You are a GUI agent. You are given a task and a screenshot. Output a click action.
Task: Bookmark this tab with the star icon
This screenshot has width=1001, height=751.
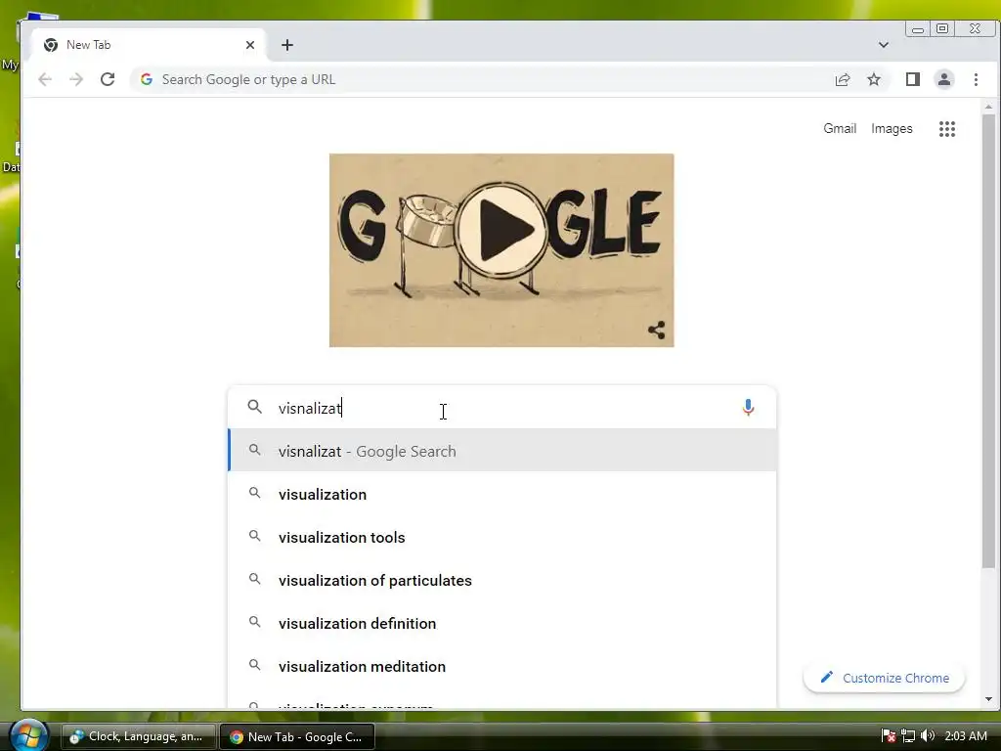(x=874, y=79)
